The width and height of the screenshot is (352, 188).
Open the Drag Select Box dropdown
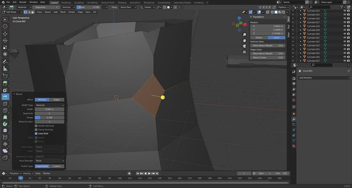(x=128, y=7)
